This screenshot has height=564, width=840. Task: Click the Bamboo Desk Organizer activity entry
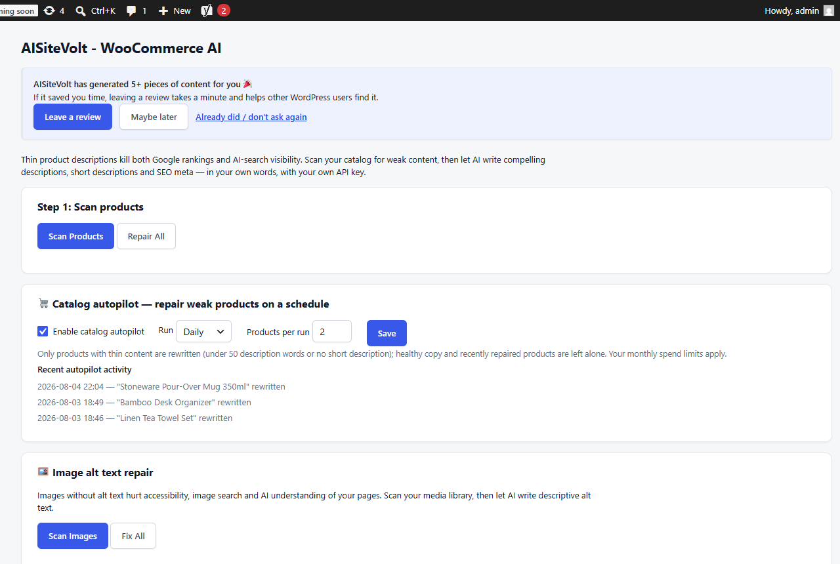[x=144, y=402]
